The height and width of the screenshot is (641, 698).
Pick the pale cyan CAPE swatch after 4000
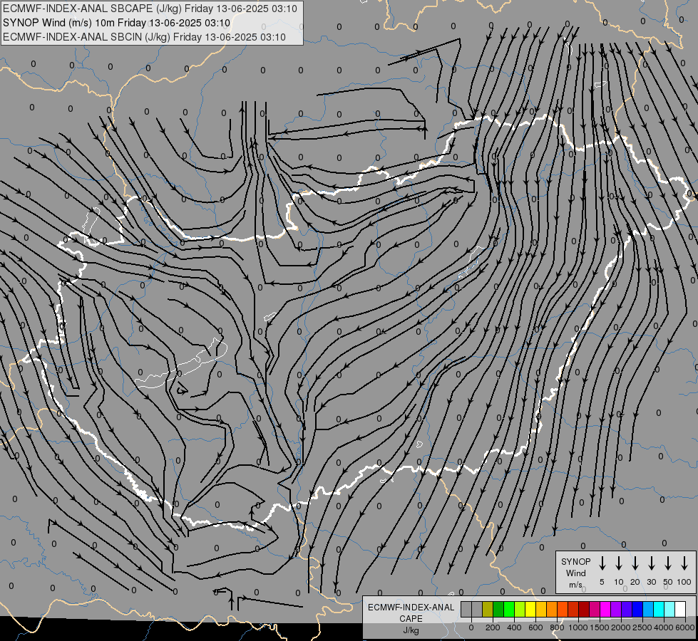pyautogui.click(x=669, y=609)
